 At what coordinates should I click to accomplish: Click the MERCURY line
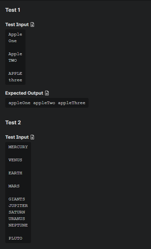pos(18,147)
